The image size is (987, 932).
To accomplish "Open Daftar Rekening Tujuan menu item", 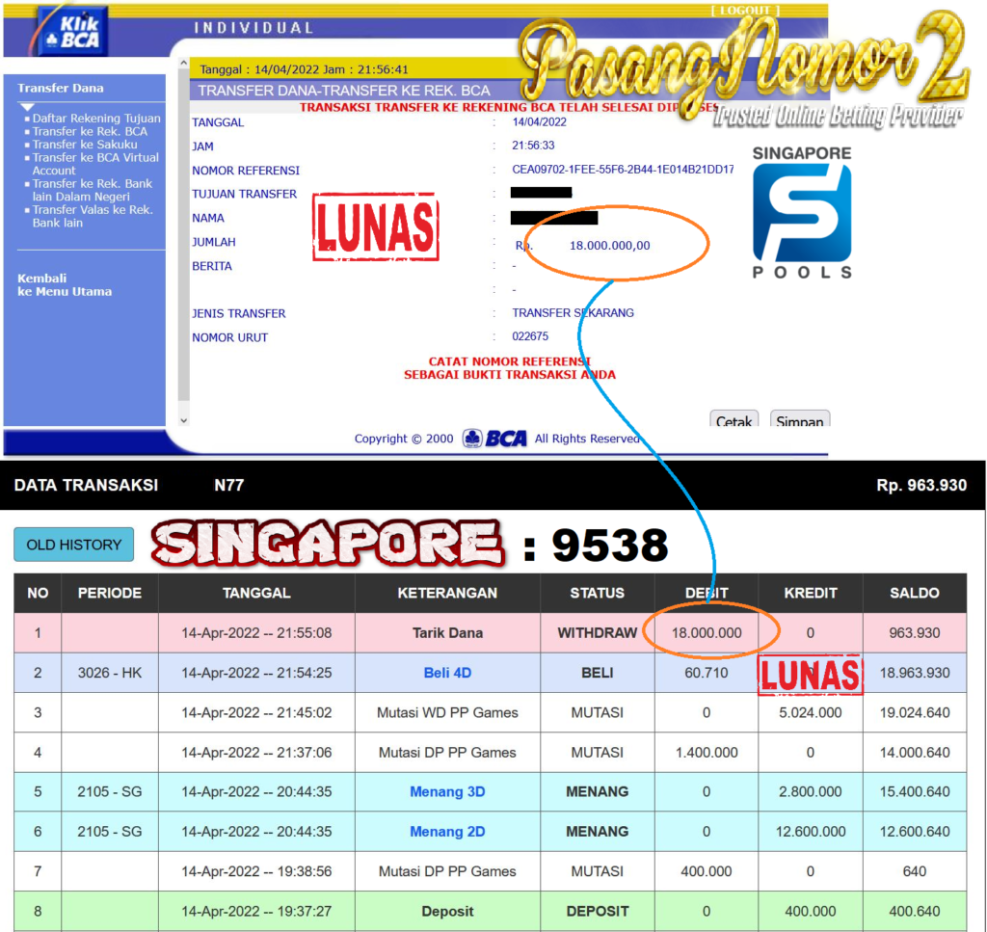I will pos(96,119).
